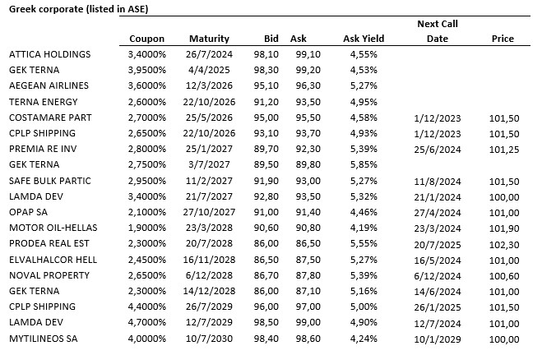Click the MOTOR OIL-HELLAS row name
Viewport: 556px width, 355px height.
[x=50, y=228]
